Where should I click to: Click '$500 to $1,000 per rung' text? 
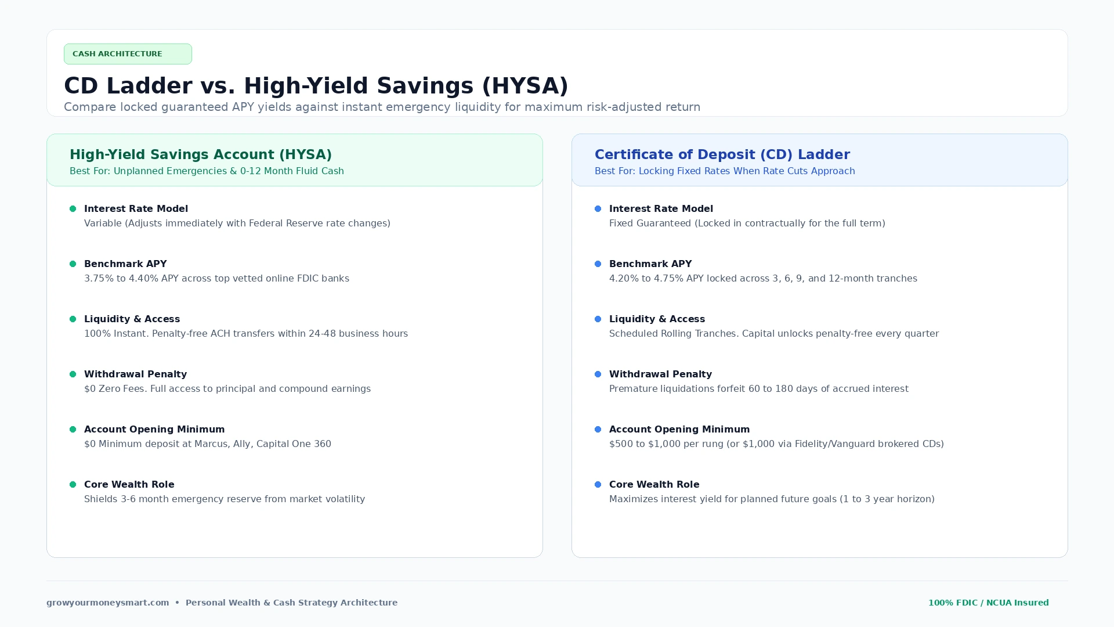coord(776,444)
